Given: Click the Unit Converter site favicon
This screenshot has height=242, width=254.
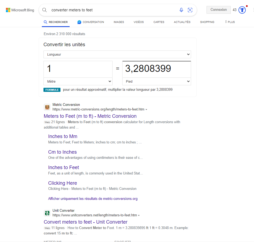Looking at the screenshot, I should [47, 213].
